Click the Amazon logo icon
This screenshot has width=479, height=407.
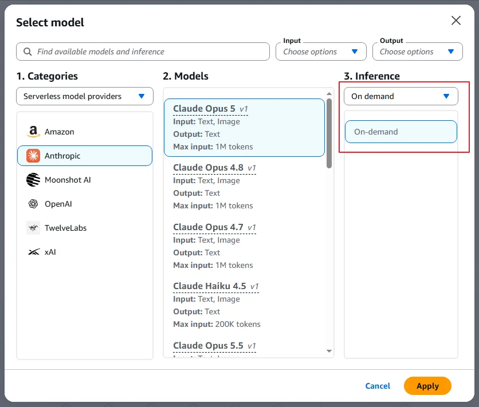point(33,132)
